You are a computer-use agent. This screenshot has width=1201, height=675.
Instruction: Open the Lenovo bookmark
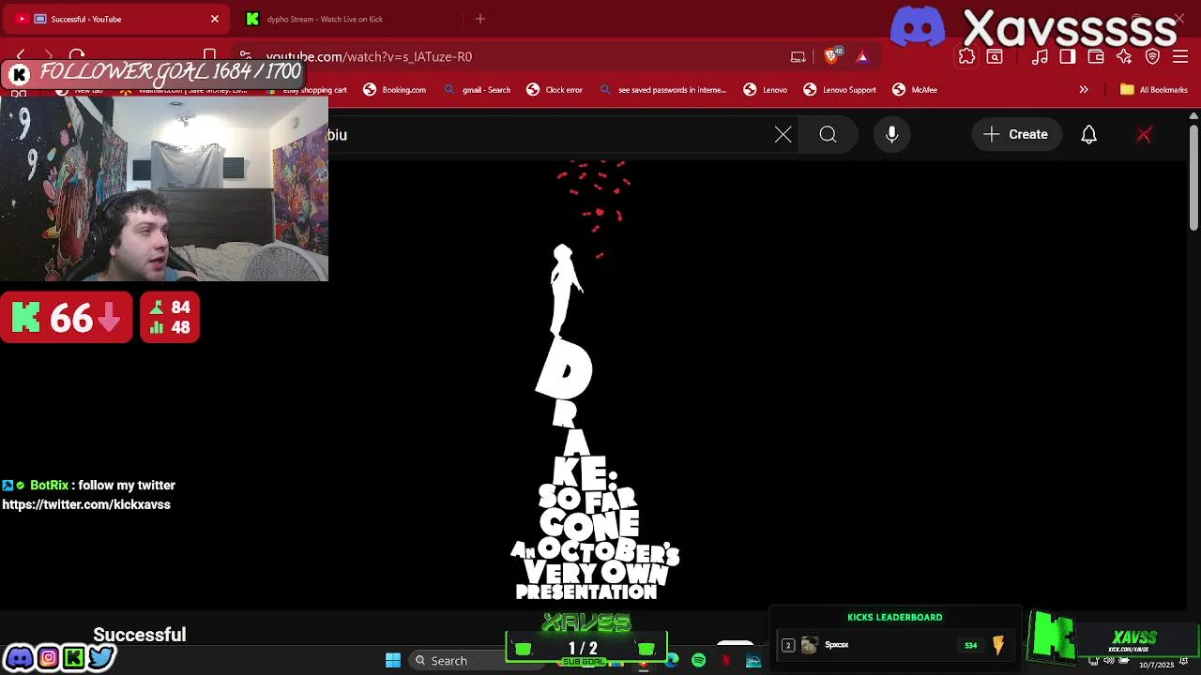tap(765, 90)
